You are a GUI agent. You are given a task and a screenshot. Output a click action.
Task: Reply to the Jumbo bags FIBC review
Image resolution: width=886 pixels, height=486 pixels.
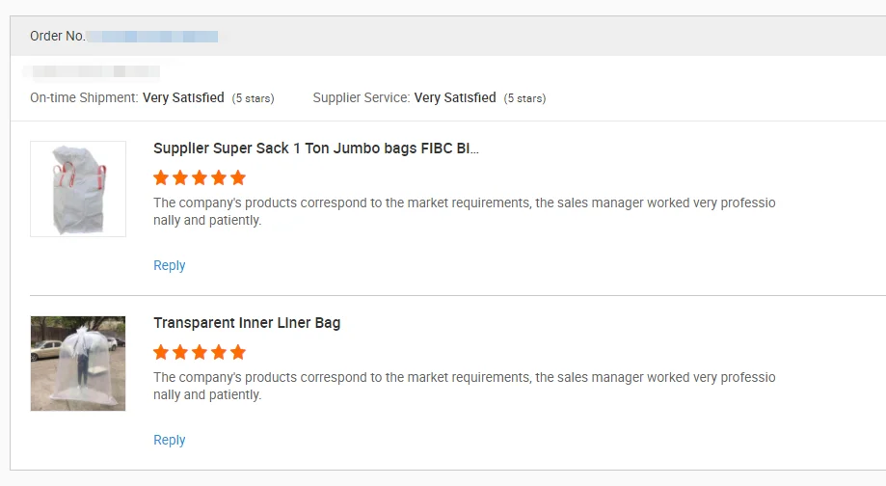tap(170, 265)
